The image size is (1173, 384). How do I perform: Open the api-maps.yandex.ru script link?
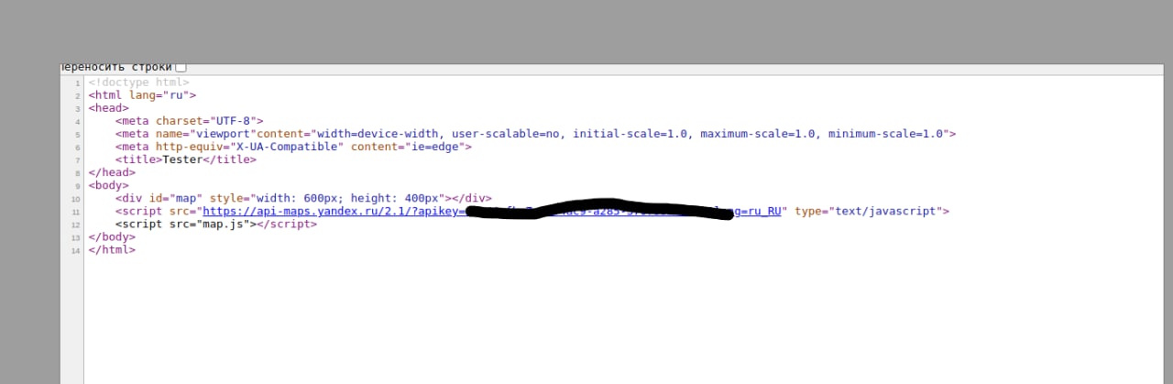492,211
